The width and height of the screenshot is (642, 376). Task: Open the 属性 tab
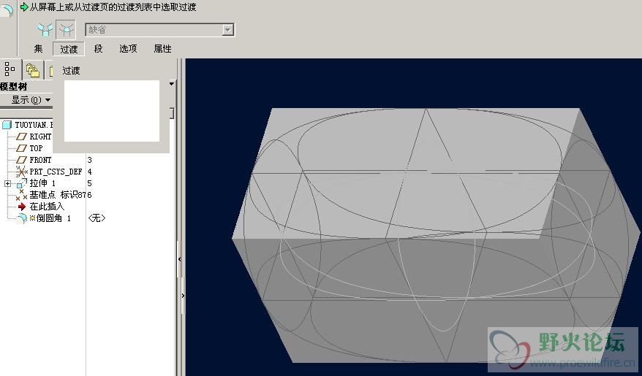162,49
